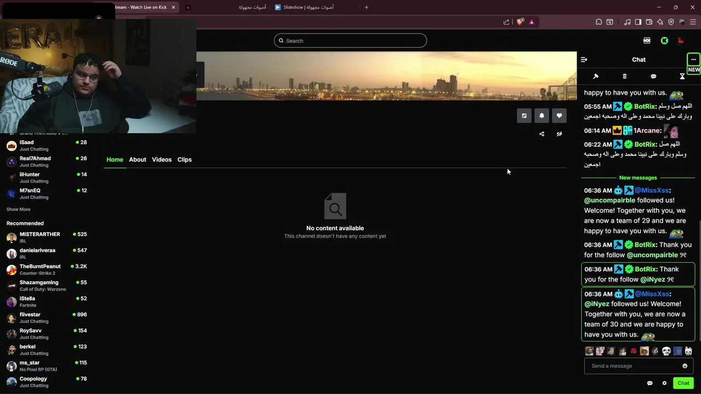
Task: Click Show more in sidebar channels
Action: point(19,210)
